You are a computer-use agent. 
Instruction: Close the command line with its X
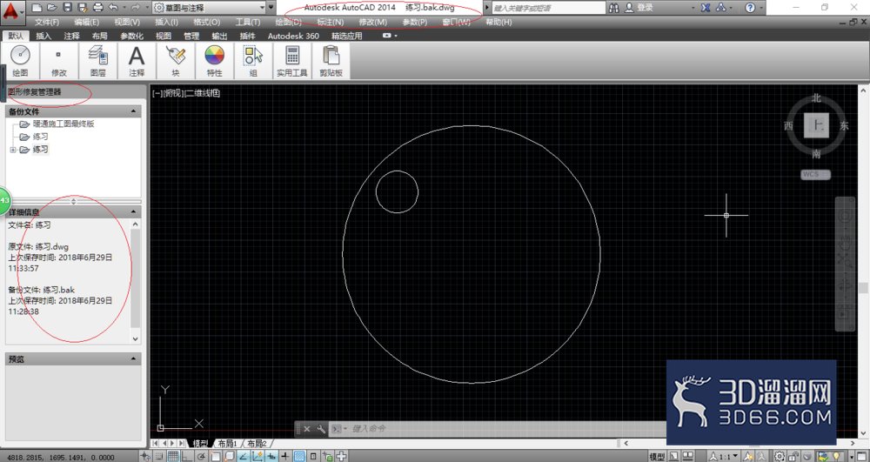tap(307, 429)
